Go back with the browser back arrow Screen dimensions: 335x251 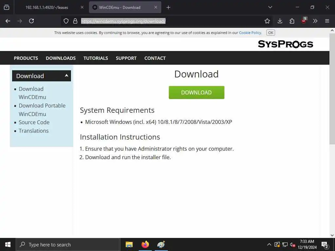click(x=8, y=21)
